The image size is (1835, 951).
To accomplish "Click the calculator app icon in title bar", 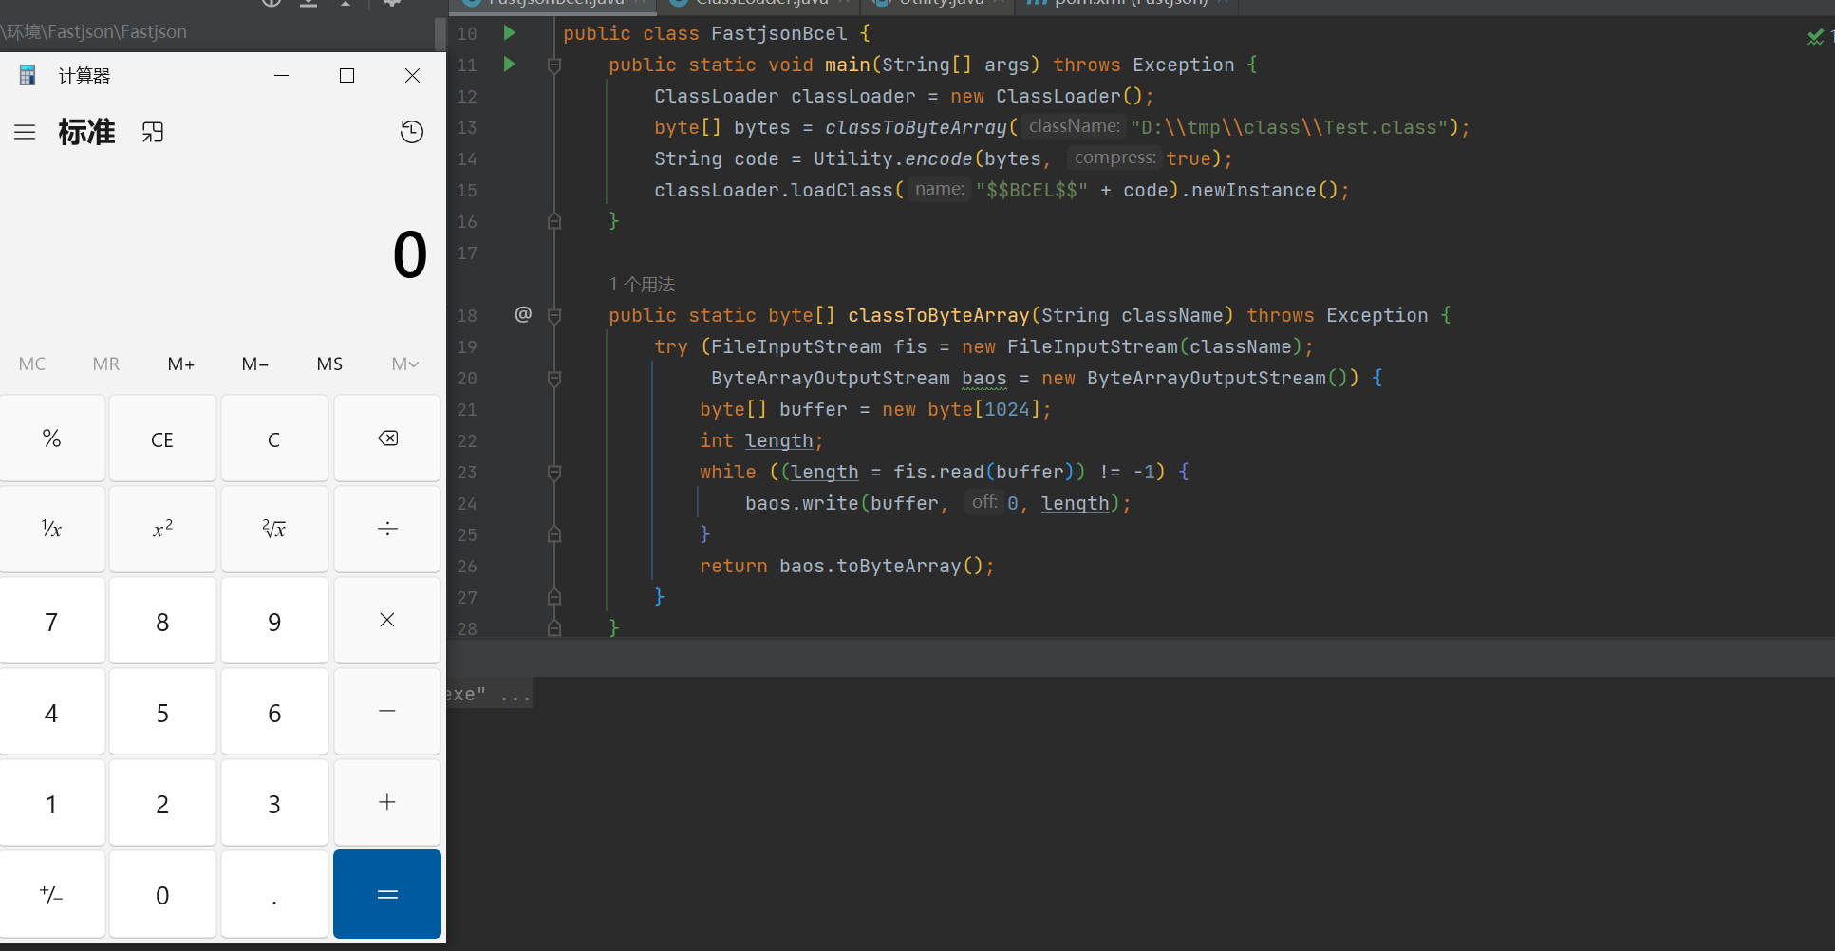I will [x=28, y=75].
